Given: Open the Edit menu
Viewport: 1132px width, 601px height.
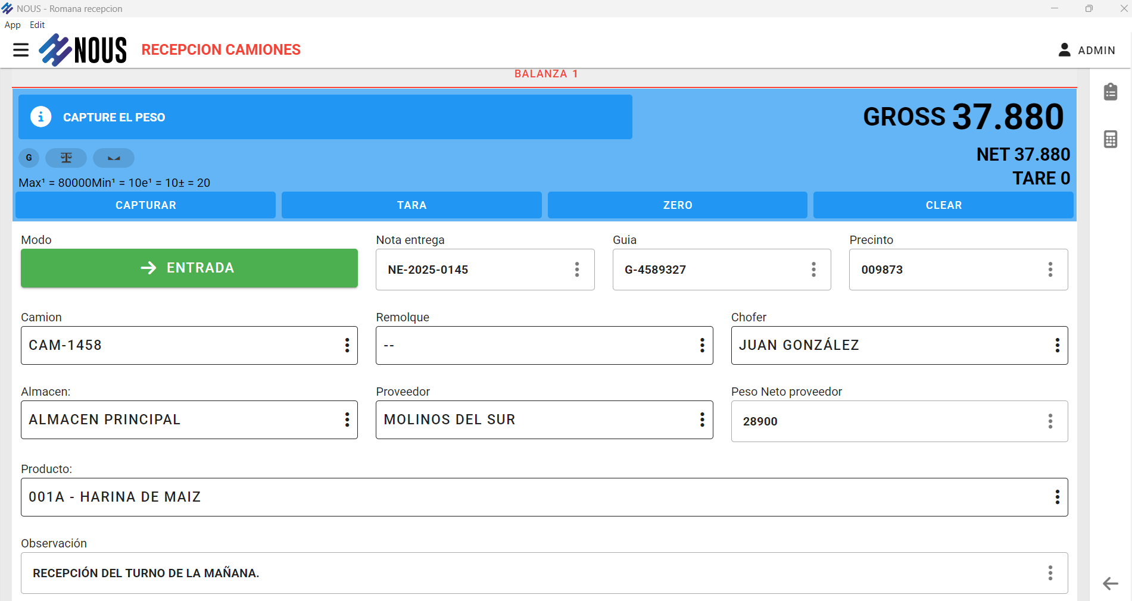Looking at the screenshot, I should click(x=37, y=25).
